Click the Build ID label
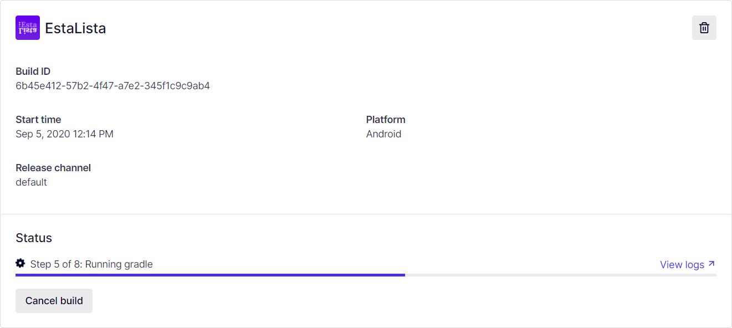Screen dimensions: 732x328 [33, 71]
